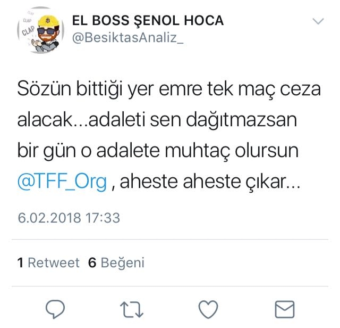The image size is (340, 328).
Task: Open the tweet options chevron menu
Action: (x=318, y=21)
